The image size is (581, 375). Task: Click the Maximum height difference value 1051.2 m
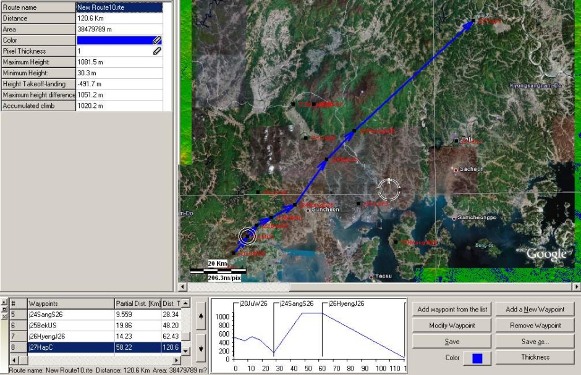tap(119, 94)
